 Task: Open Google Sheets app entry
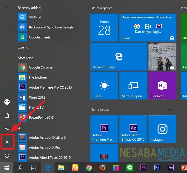(48, 37)
